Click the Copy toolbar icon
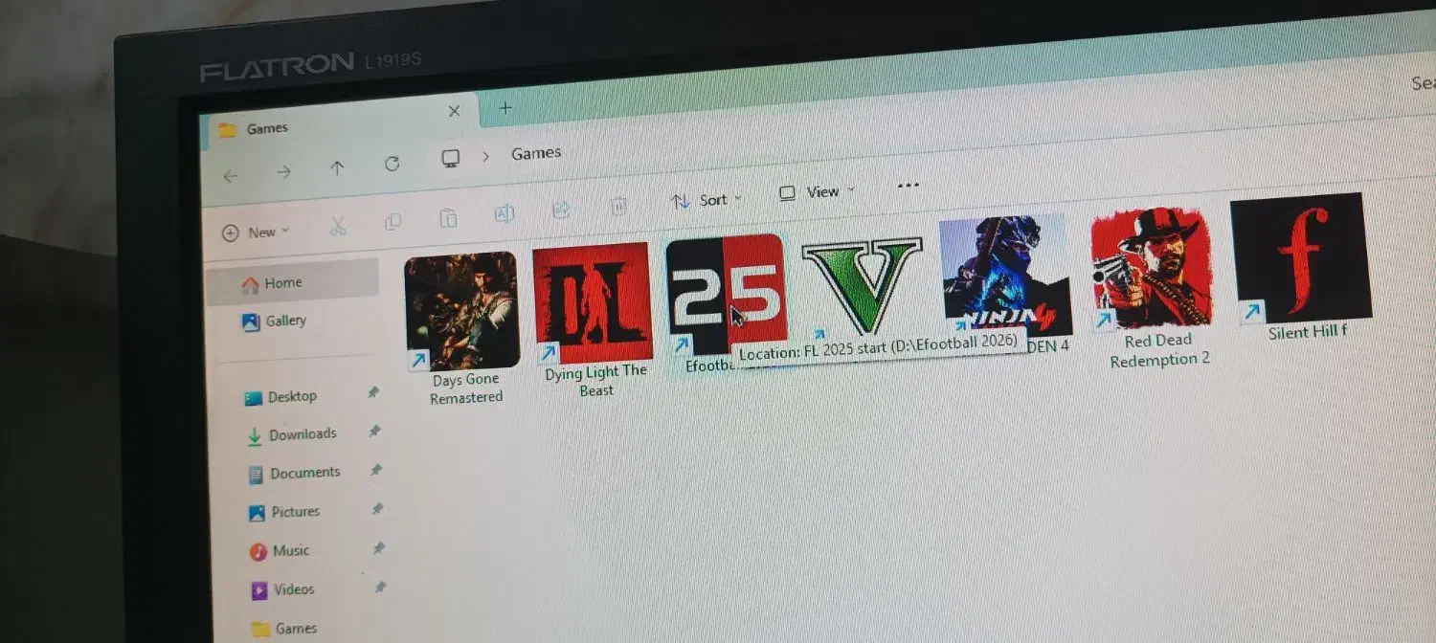The height and width of the screenshot is (643, 1436). (x=393, y=221)
